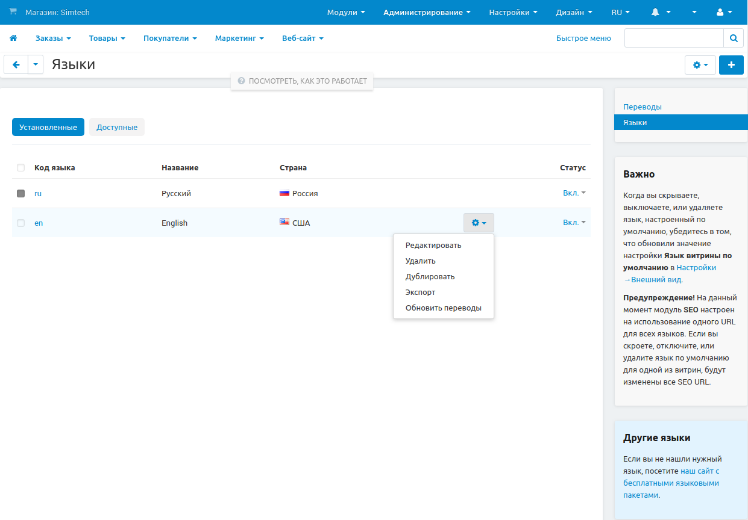Expand the status dropdown for Russian

pos(574,193)
